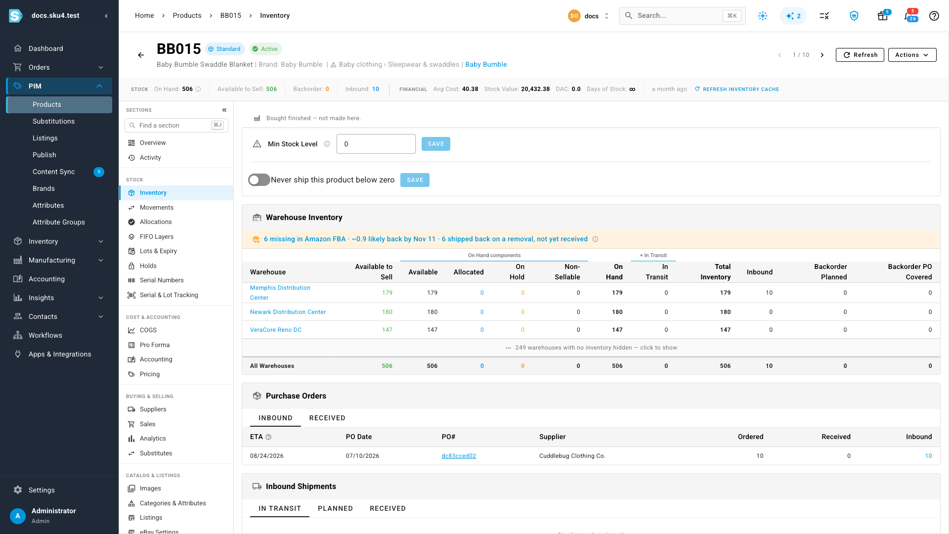Go to next product with right chevron
Viewport: 949px width, 534px height.
pyautogui.click(x=822, y=55)
